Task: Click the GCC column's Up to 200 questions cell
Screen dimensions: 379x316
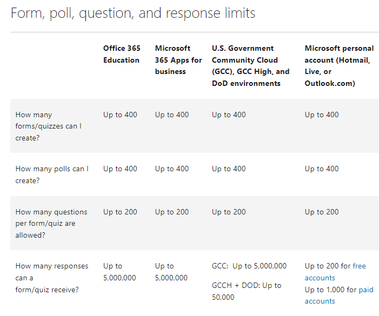Action: pyautogui.click(x=229, y=212)
